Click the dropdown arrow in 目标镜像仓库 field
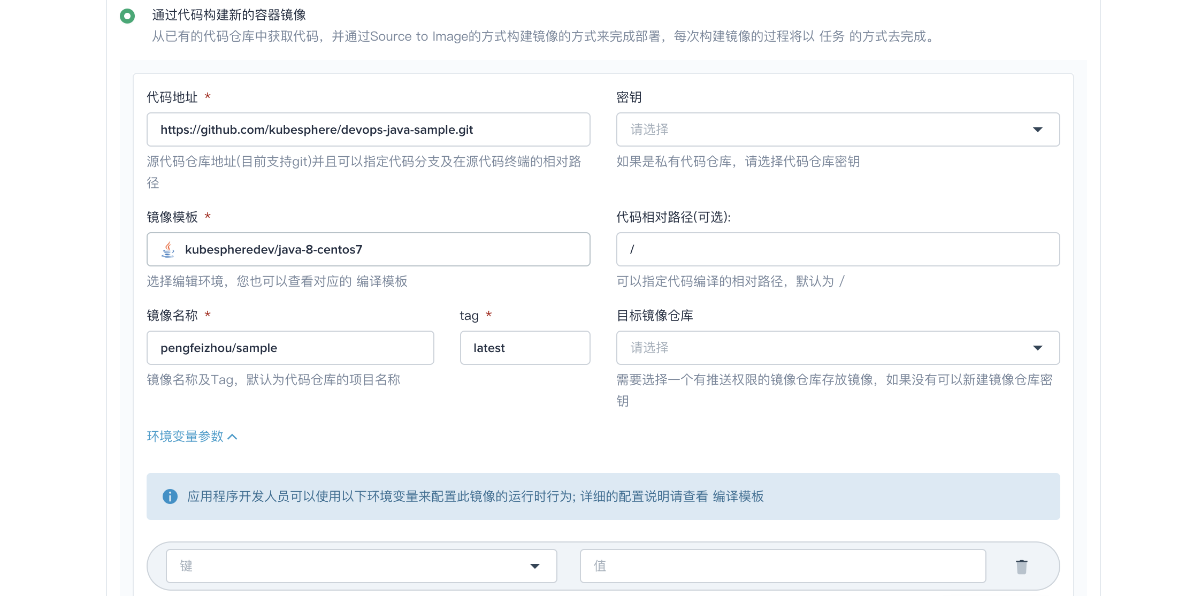The height and width of the screenshot is (596, 1194). [1037, 348]
